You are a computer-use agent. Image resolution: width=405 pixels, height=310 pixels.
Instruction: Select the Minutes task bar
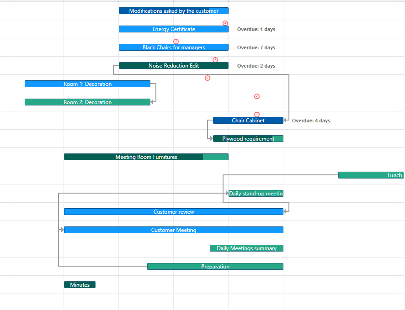(x=80, y=284)
